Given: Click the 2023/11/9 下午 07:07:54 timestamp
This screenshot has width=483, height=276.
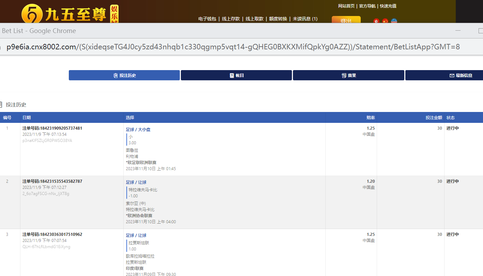Looking at the screenshot, I should tap(44, 241).
